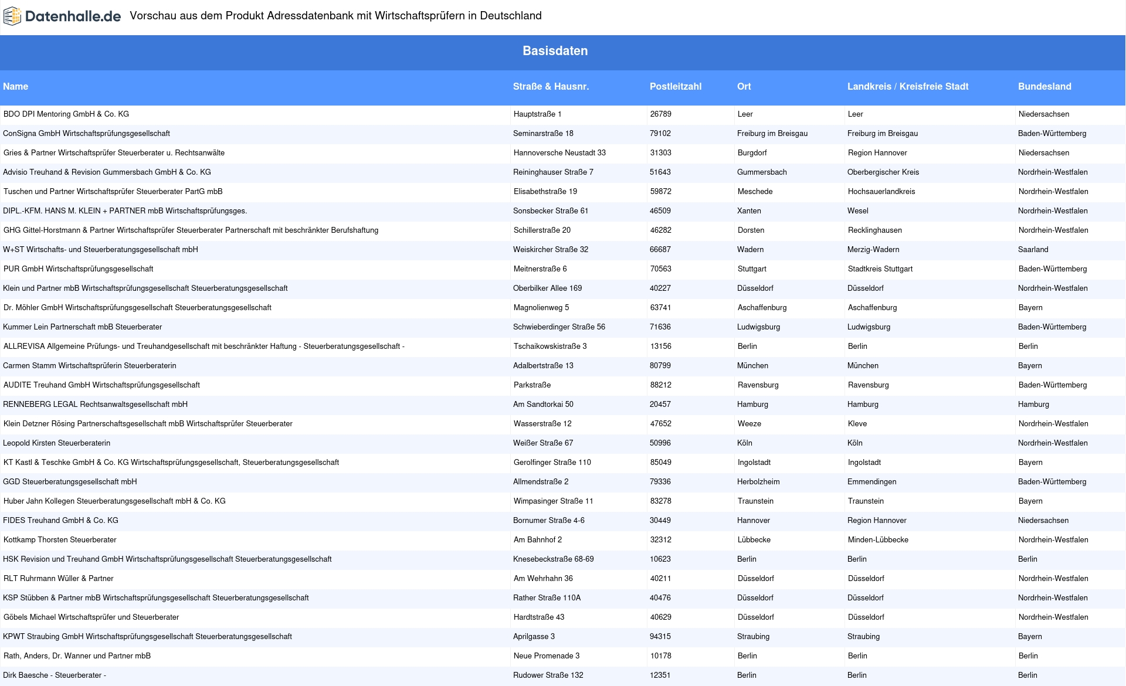Click Landkreis cell Oberbergischer Kreis

point(883,172)
